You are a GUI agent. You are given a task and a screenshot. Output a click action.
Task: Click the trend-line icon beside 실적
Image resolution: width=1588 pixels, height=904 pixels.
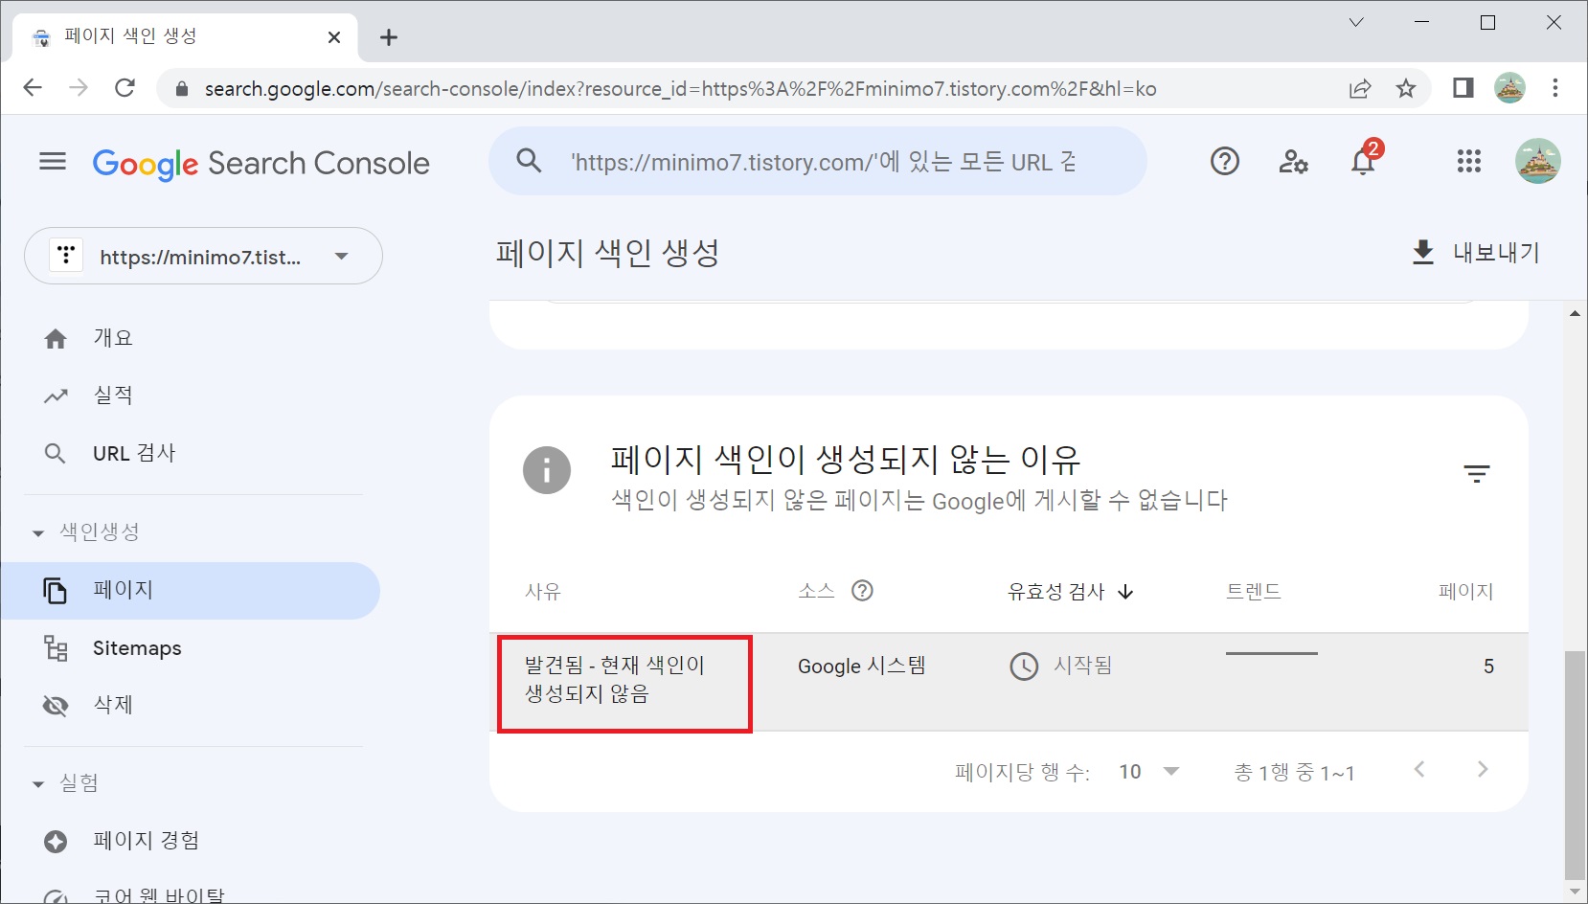click(x=56, y=395)
